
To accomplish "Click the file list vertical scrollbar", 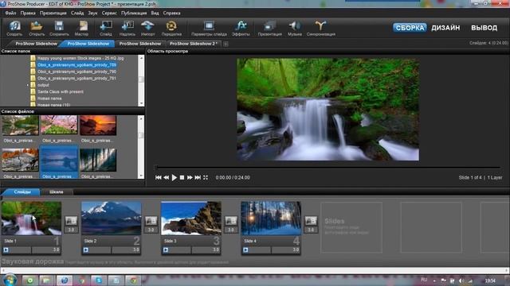I will [141, 146].
